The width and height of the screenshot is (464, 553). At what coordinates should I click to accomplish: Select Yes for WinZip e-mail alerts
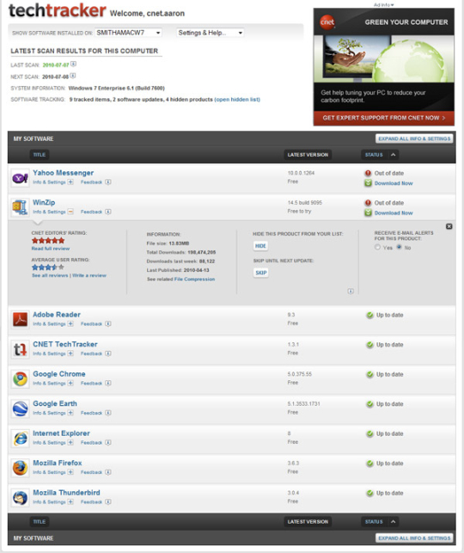[x=378, y=247]
